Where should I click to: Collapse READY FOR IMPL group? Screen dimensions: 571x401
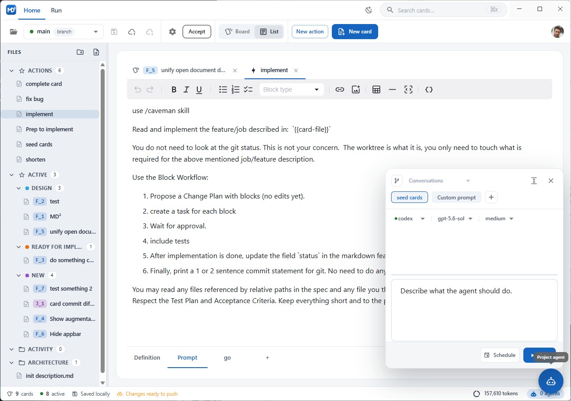coord(19,247)
